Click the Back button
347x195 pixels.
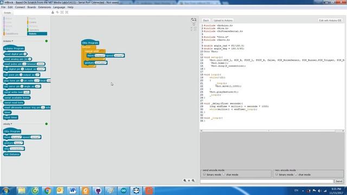coord(206,21)
